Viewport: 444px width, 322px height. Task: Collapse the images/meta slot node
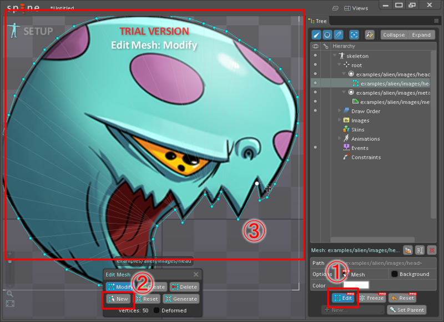(x=344, y=92)
